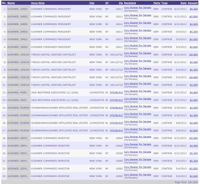Viewport: 200px width, 184px height.
Task: Open the $2,600 amount link in row 15
Action: pos(193,115)
